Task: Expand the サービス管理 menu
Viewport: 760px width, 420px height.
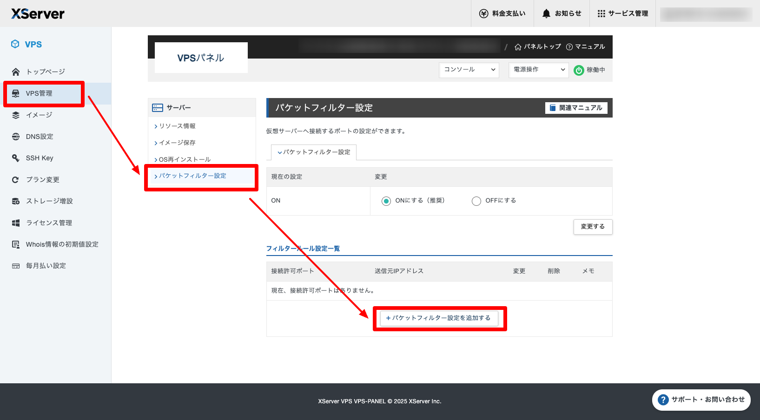Action: 622,13
